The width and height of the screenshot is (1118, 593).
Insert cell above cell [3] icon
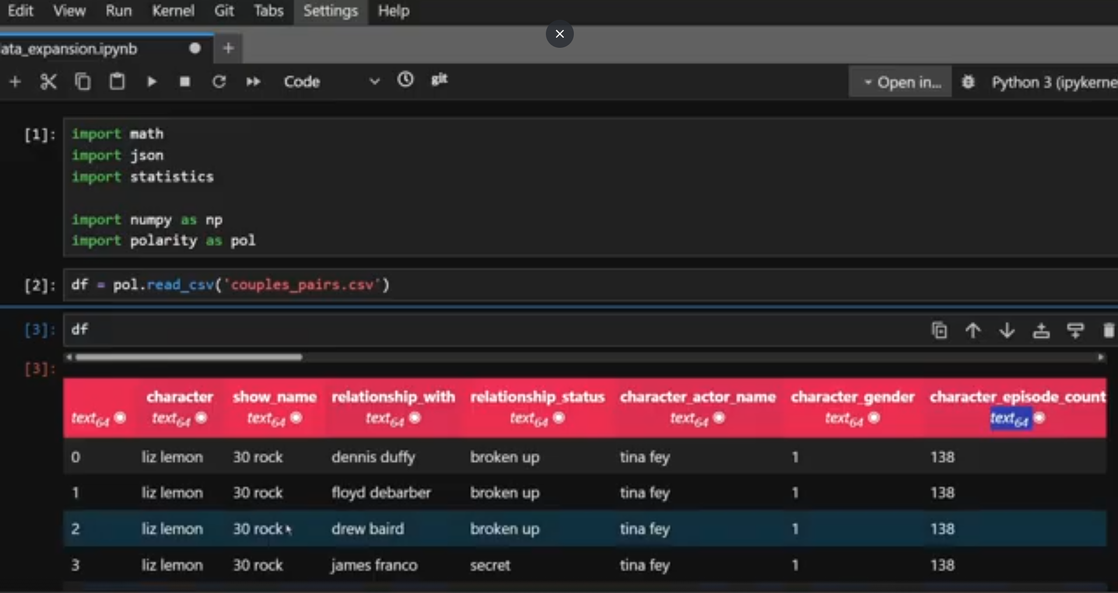coord(1041,331)
